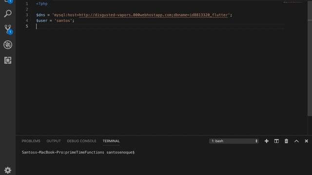Open the Manage gear settings menu
The image size is (312, 175).
[x=8, y=170]
